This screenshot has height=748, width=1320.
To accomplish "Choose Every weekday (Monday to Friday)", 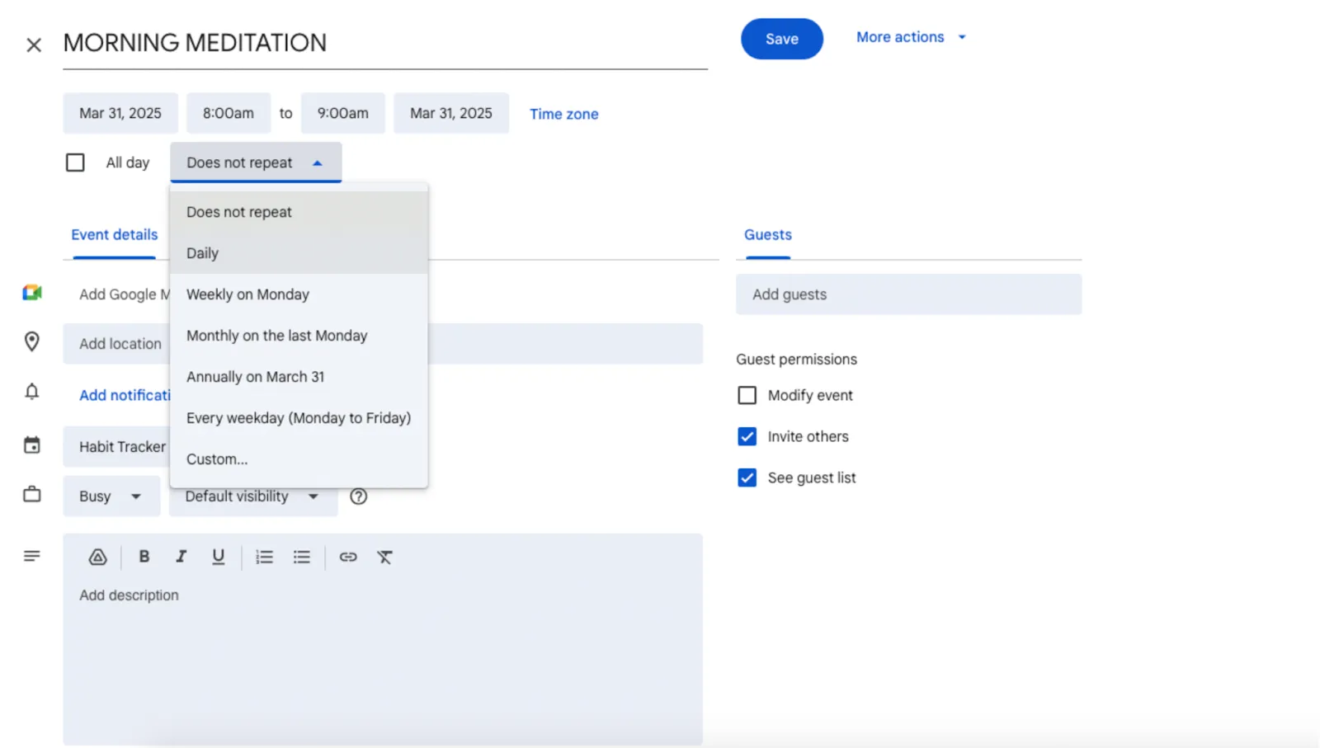I will [299, 418].
